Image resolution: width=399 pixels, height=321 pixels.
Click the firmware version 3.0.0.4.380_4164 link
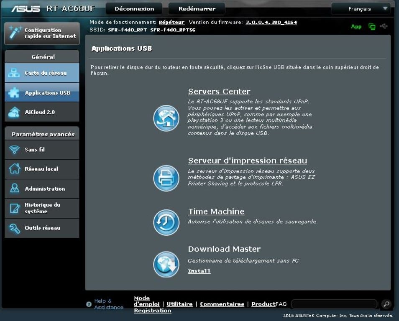click(x=271, y=23)
